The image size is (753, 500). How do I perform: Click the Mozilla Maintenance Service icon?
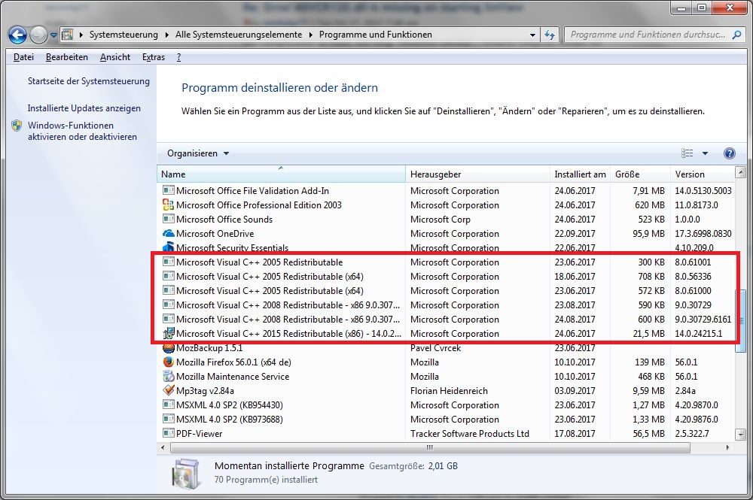[x=168, y=377]
